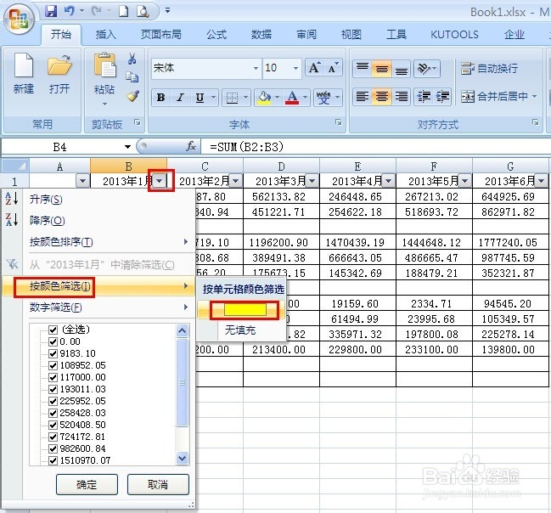
Task: Select 无填充 filter option
Action: click(241, 330)
